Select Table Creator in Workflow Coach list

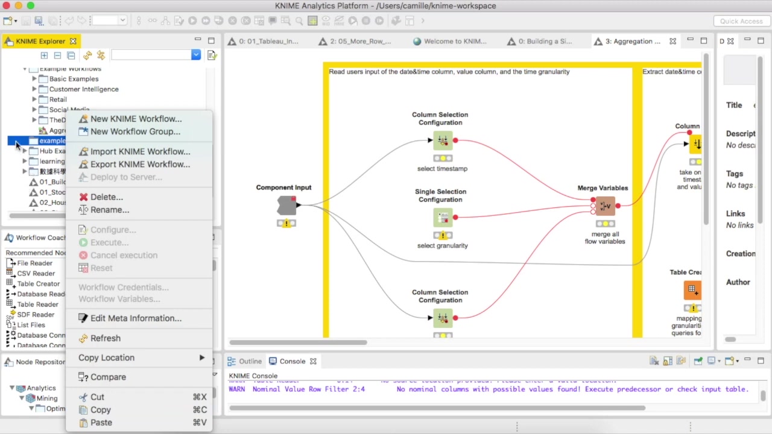pyautogui.click(x=38, y=284)
